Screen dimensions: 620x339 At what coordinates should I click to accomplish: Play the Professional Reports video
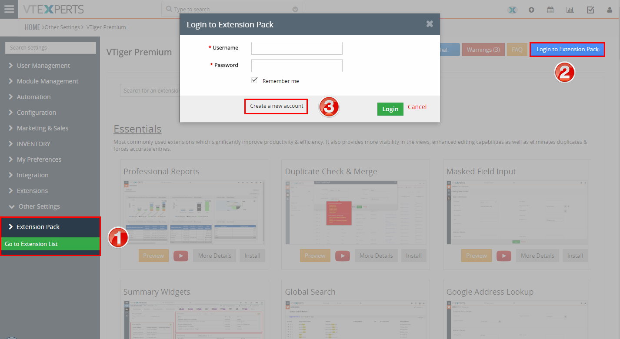click(x=181, y=256)
